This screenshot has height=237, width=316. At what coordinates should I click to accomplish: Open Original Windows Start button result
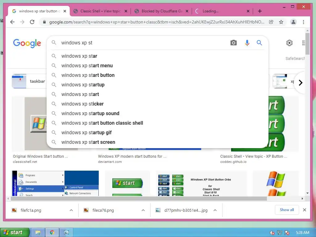tap(40, 156)
